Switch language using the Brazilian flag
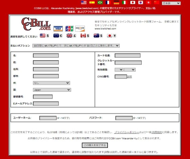Viewport: 190px width, 159px height. pos(100,3)
